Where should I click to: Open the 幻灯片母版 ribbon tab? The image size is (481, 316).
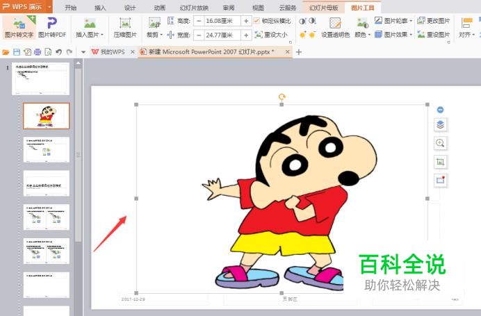[324, 8]
